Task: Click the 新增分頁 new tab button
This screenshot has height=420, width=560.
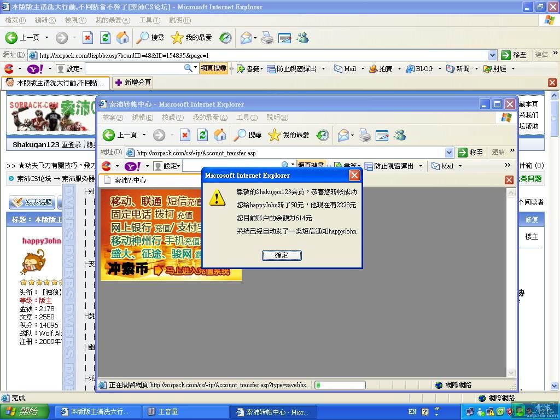Action: 133,83
